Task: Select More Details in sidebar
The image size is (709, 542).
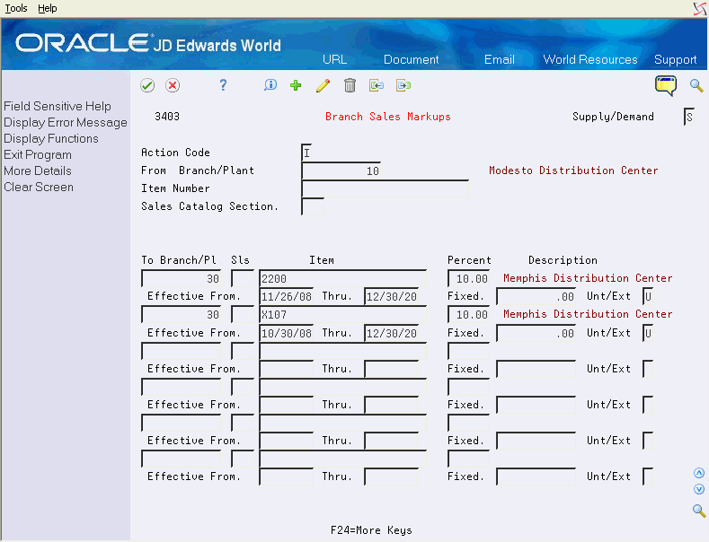Action: [38, 171]
